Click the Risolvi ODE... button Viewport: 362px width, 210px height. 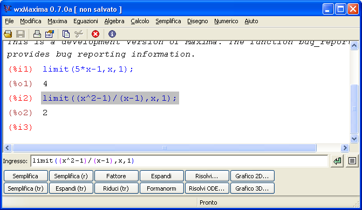point(207,188)
